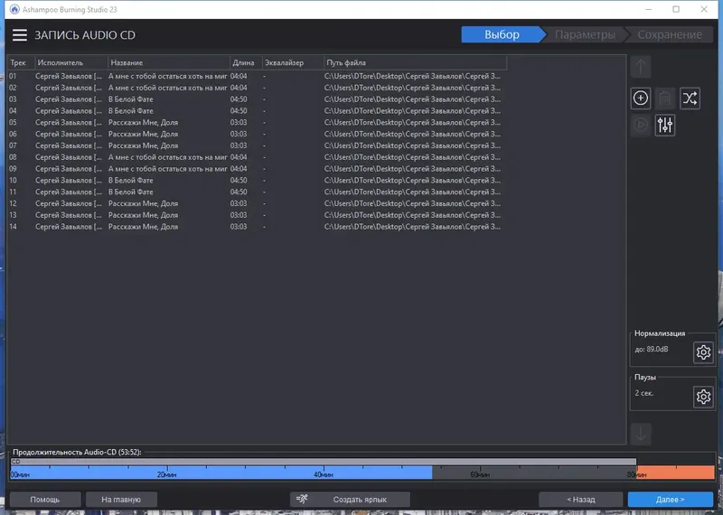Viewport: 723px width, 515px height.
Task: Sort by the Путь файла column header
Action: click(x=415, y=62)
